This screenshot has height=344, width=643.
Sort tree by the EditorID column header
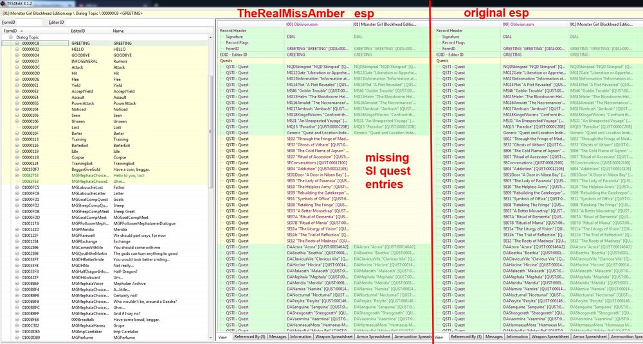tap(91, 31)
